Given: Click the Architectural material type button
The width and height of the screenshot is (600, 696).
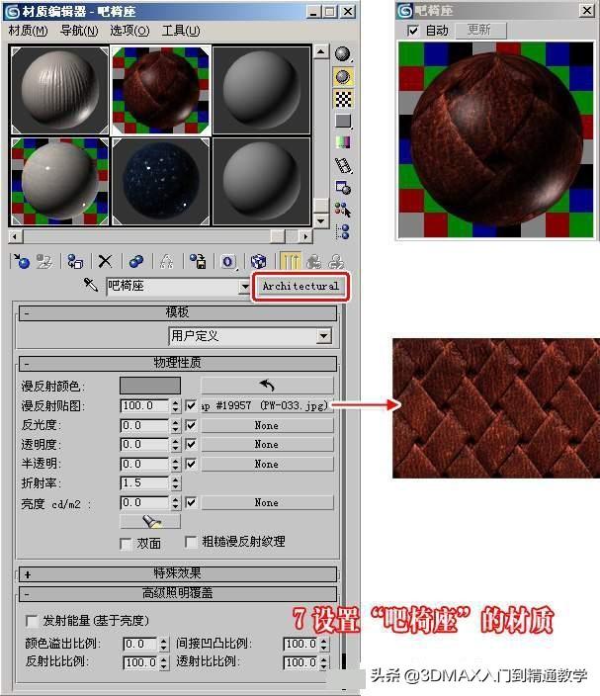Looking at the screenshot, I should [300, 286].
